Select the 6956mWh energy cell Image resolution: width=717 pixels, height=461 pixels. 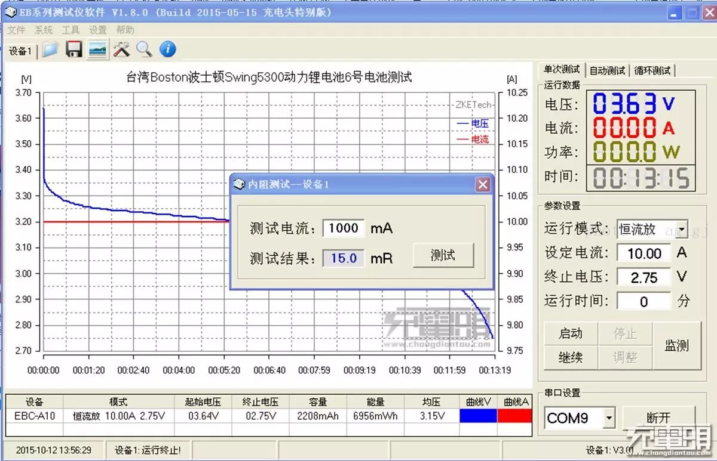pyautogui.click(x=375, y=416)
